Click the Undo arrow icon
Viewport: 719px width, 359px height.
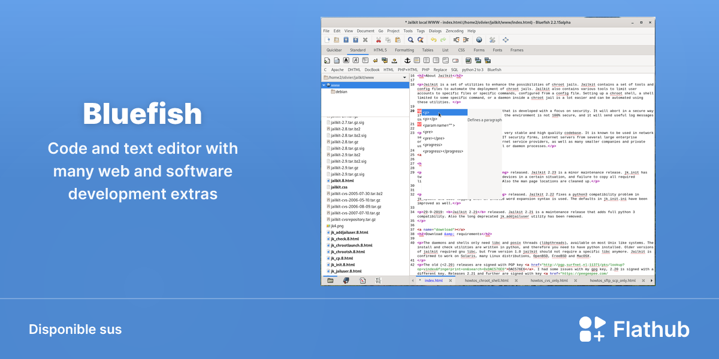434,40
